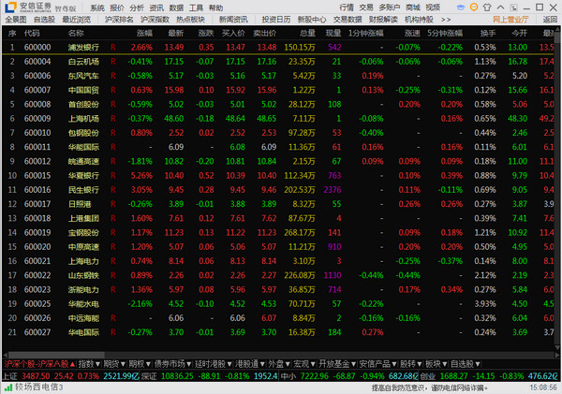562x394 pixels.
Task: Sort by the 代码 column header
Action: [32, 34]
